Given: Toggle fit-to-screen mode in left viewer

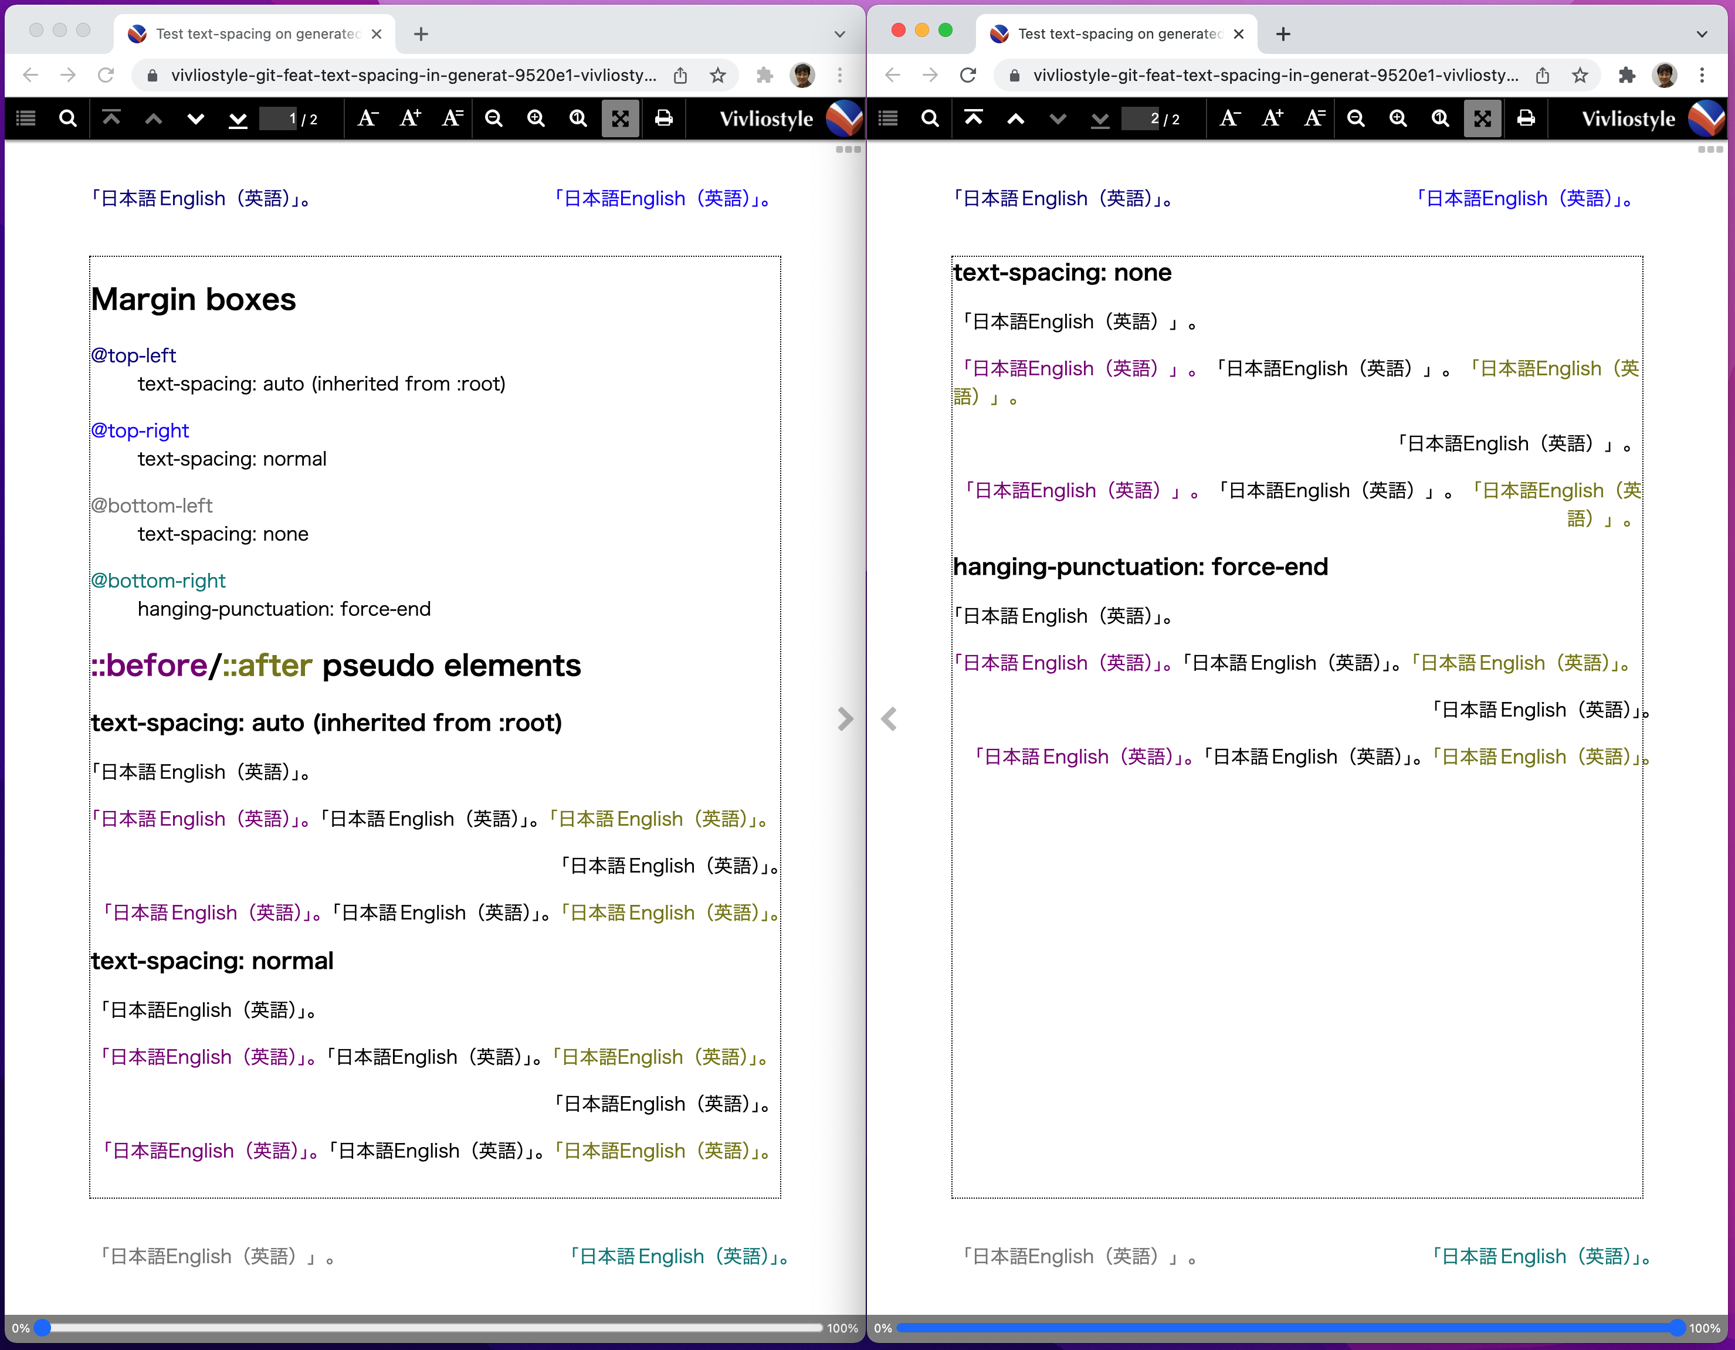Looking at the screenshot, I should coord(621,118).
